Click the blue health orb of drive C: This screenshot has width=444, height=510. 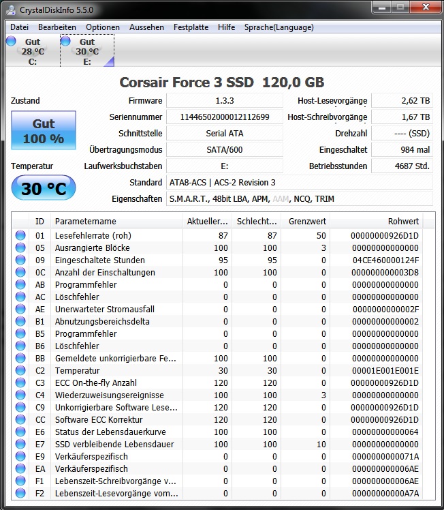click(11, 41)
